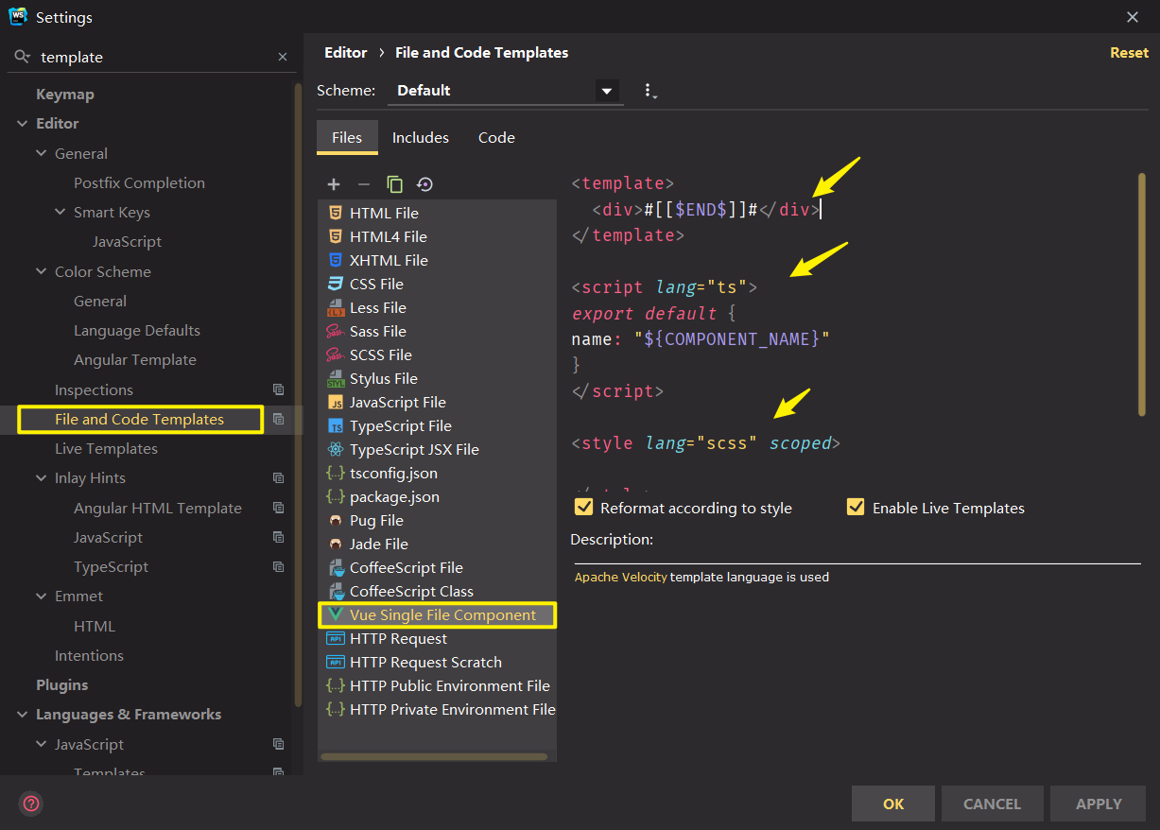Click the Copy template icon
Screen dimensions: 1160x830
point(394,184)
